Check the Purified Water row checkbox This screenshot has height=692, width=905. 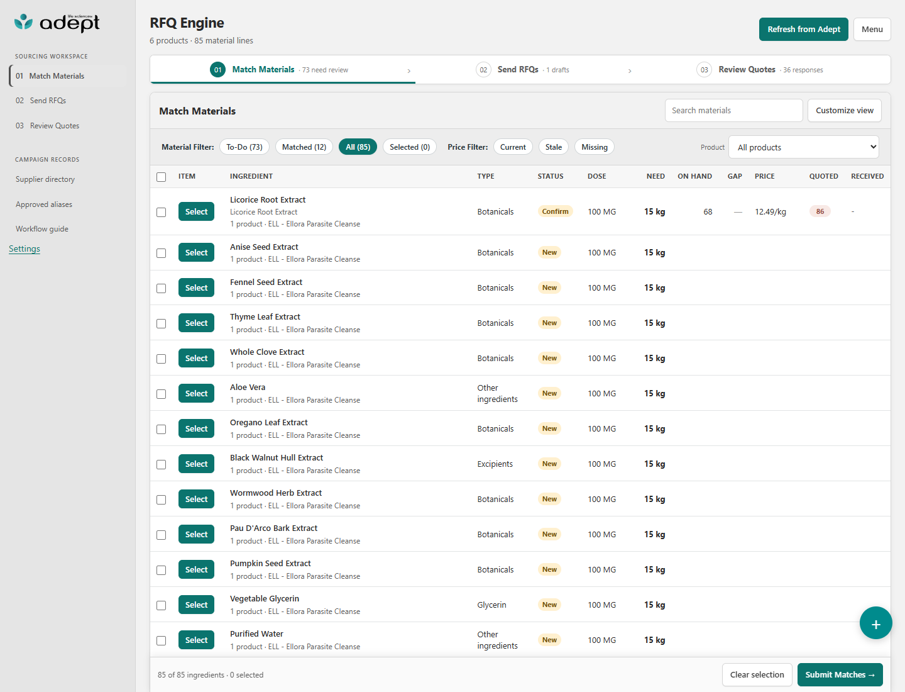[x=162, y=640]
